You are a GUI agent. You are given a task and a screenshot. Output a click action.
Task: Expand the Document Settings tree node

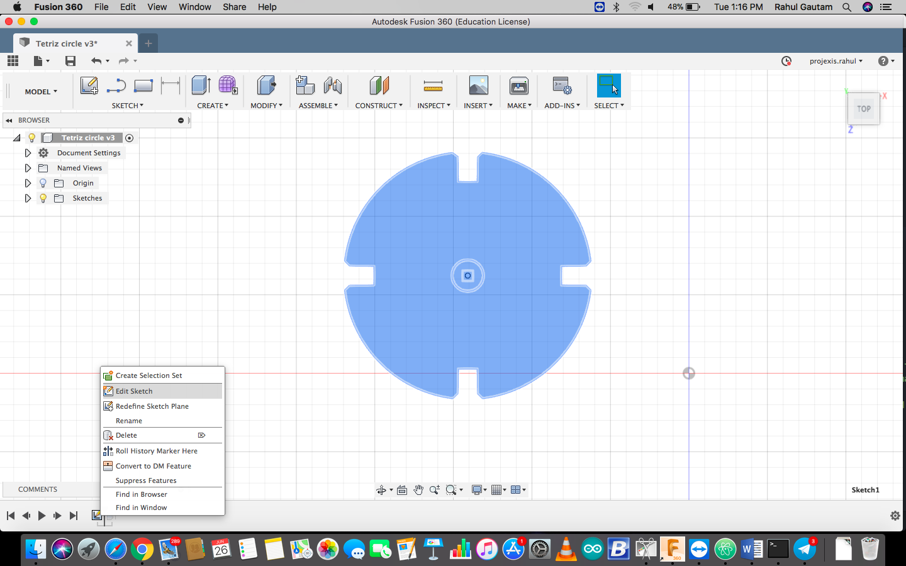coord(28,153)
